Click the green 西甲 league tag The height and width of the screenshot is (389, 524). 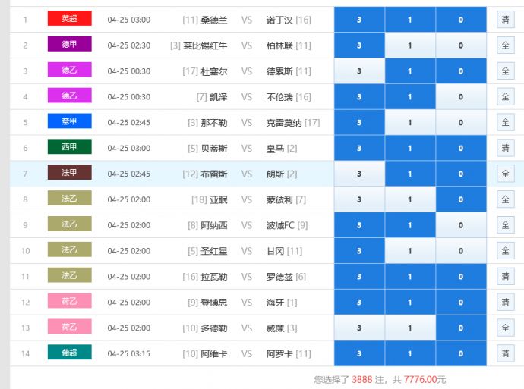point(69,148)
